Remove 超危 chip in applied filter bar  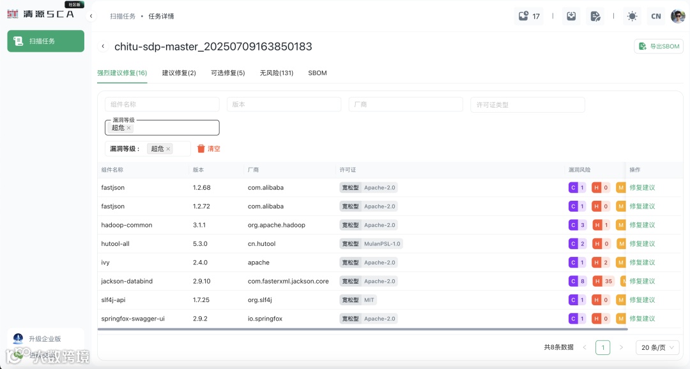[168, 148]
